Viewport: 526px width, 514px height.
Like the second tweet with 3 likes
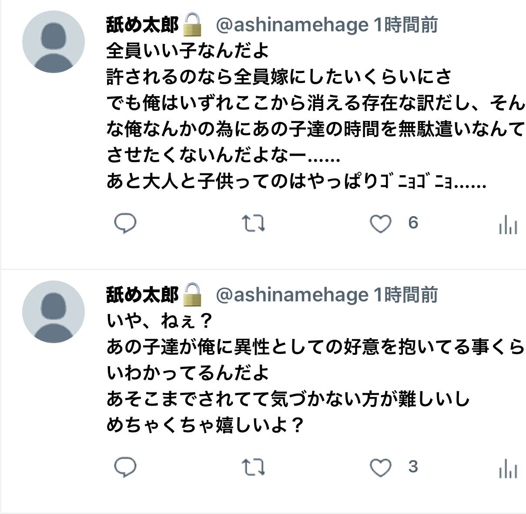[381, 468]
